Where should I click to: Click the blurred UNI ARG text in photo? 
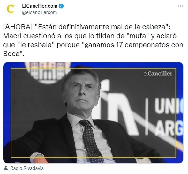click(169, 117)
